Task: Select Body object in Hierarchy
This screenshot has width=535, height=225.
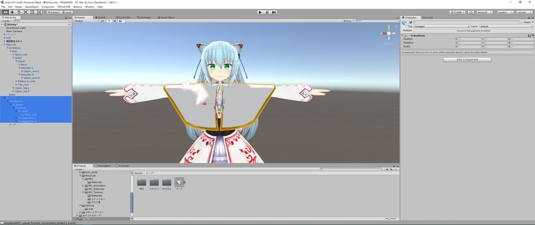Action: 12,94
